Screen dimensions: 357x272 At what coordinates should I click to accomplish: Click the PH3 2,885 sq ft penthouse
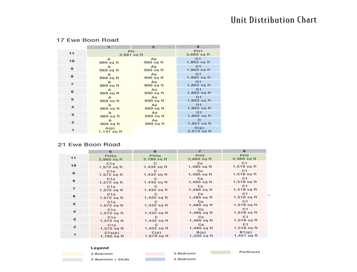tap(200, 157)
